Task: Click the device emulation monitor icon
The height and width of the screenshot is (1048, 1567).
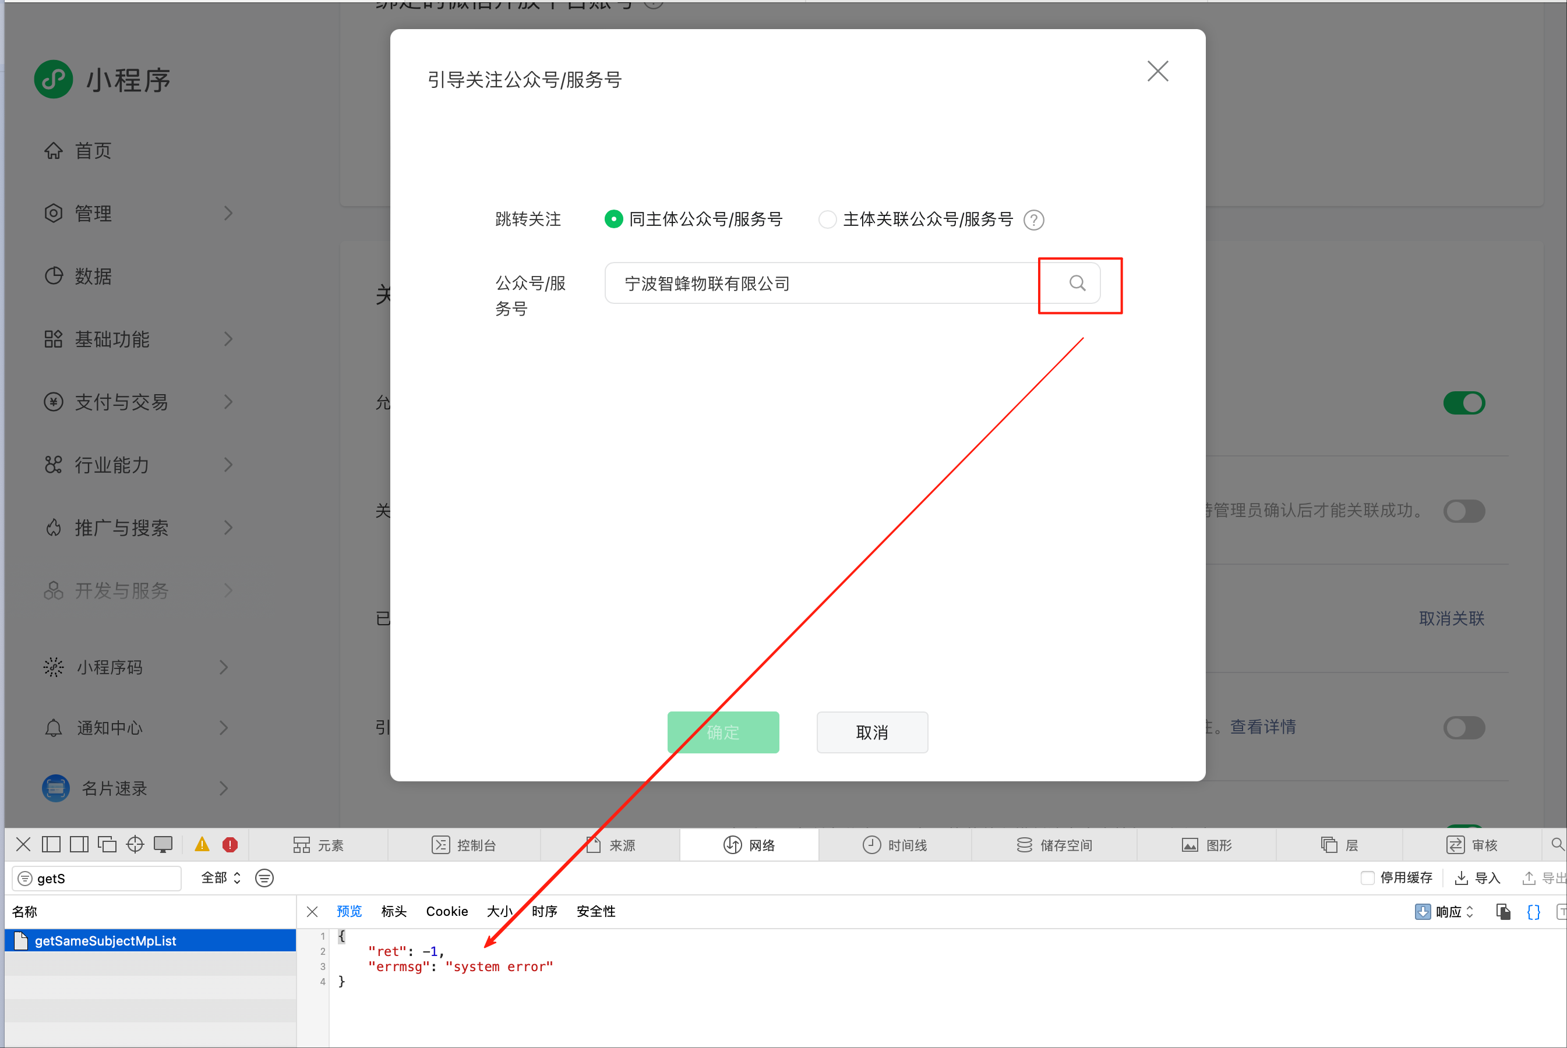Action: (x=163, y=845)
